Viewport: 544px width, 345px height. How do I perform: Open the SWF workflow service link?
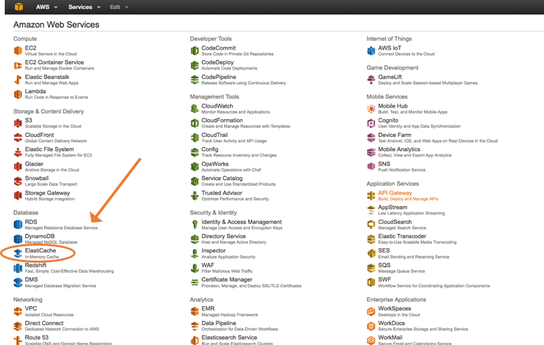click(385, 280)
